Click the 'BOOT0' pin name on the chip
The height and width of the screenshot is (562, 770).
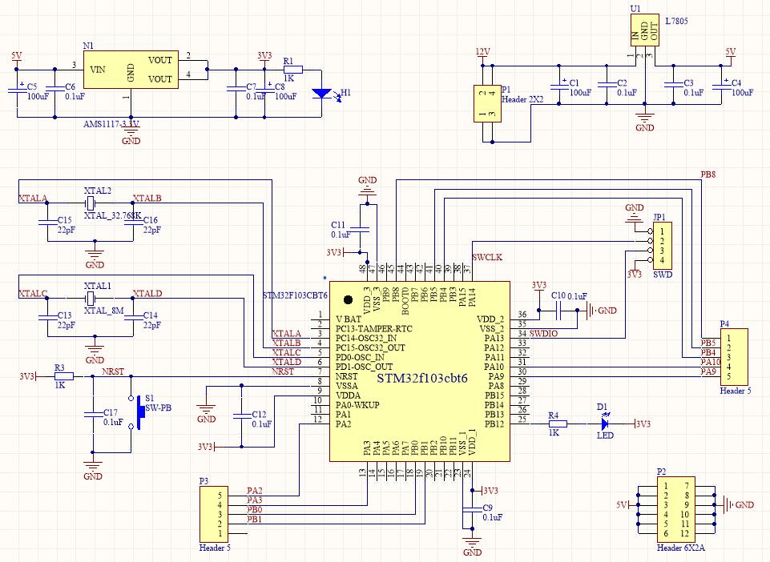[405, 301]
